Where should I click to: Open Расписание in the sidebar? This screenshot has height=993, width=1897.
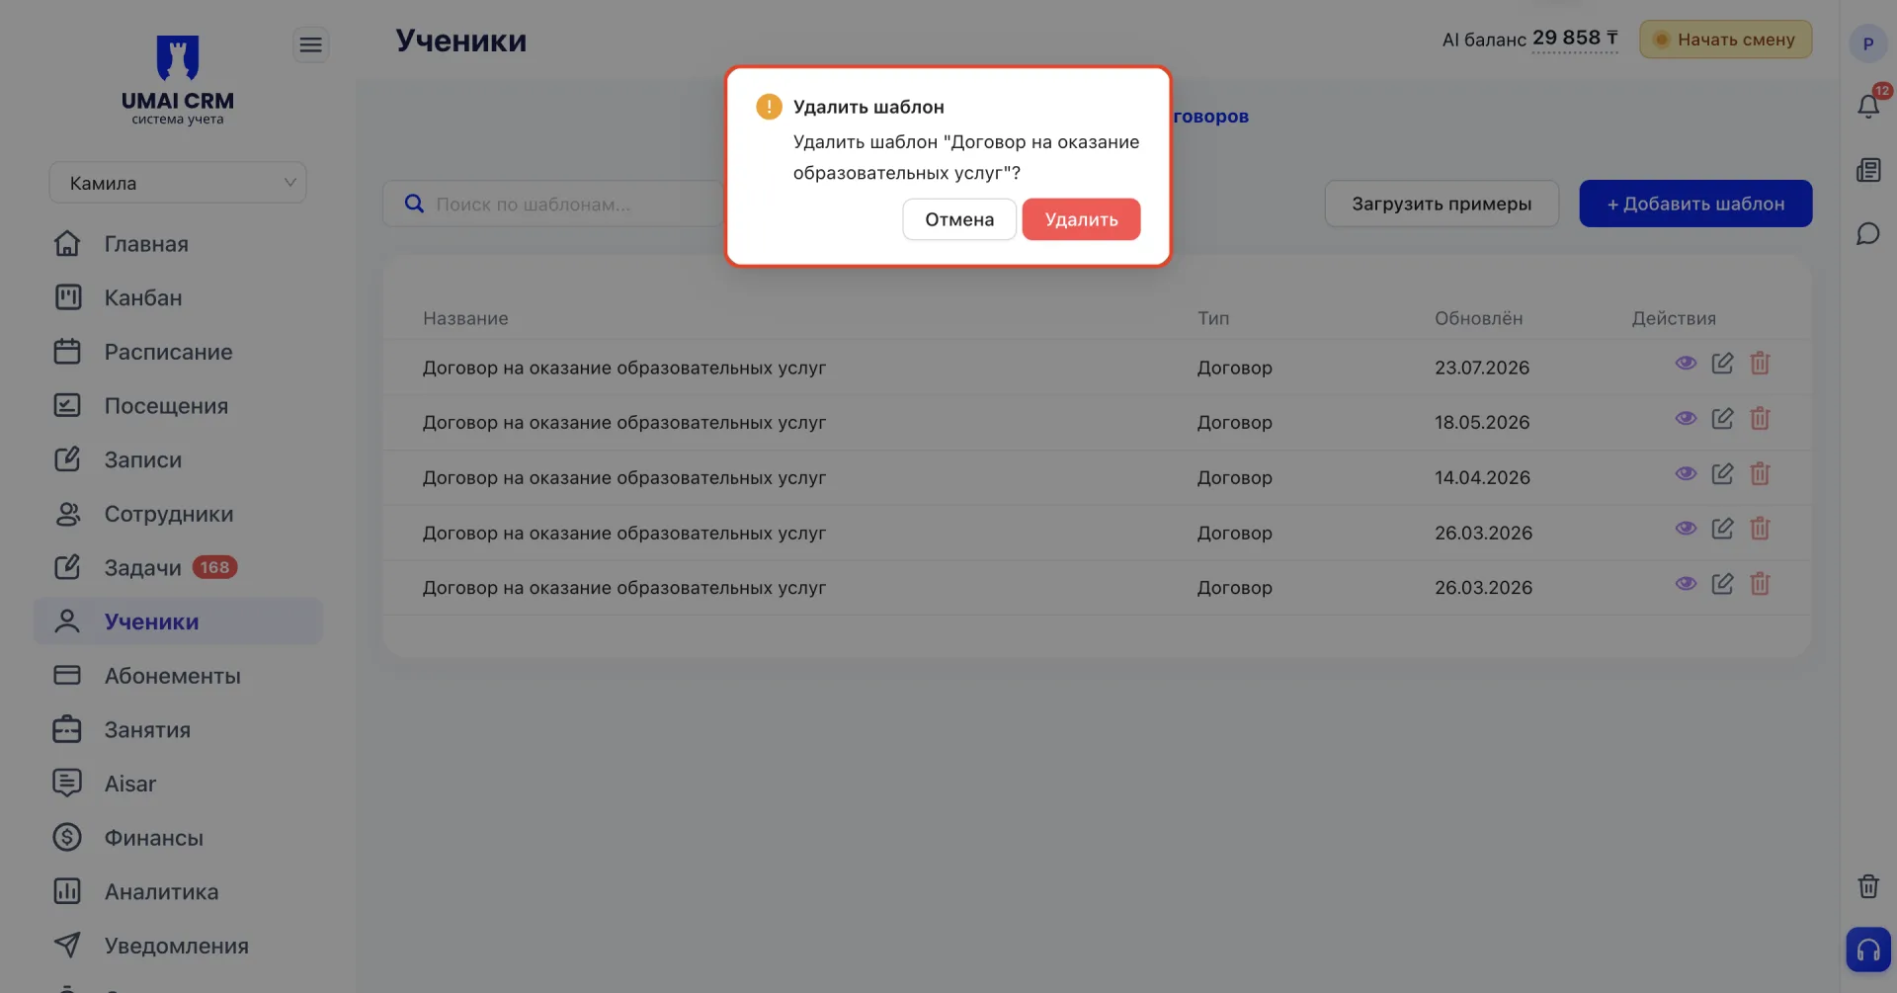(178, 352)
